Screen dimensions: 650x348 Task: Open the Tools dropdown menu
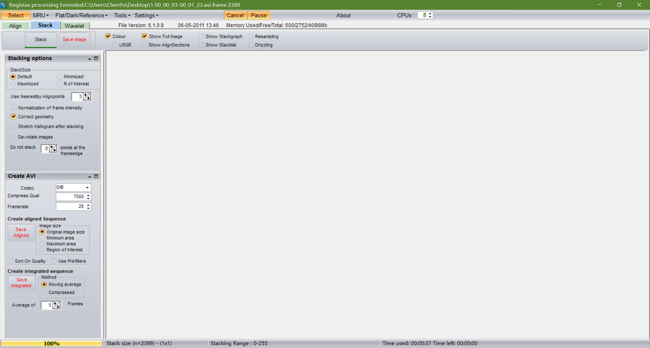coord(122,16)
